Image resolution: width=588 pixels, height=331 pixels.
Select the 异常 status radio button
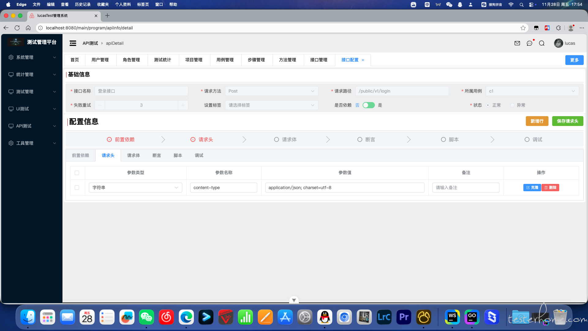coord(512,105)
